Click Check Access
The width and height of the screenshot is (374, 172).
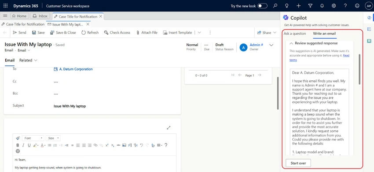pyautogui.click(x=117, y=32)
